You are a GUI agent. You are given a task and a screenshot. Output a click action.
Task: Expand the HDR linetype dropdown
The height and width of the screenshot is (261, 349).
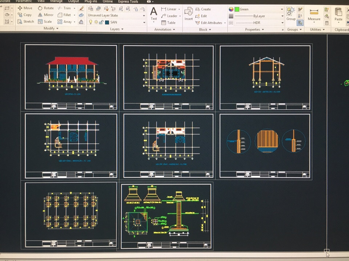point(259,23)
